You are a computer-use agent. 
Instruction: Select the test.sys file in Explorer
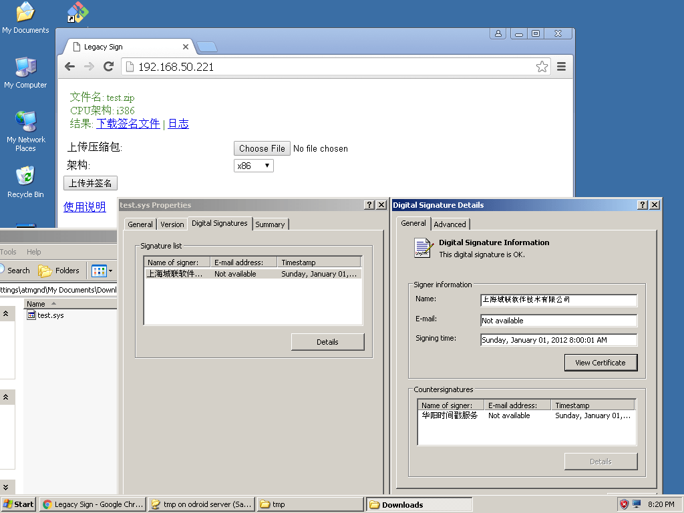[50, 315]
